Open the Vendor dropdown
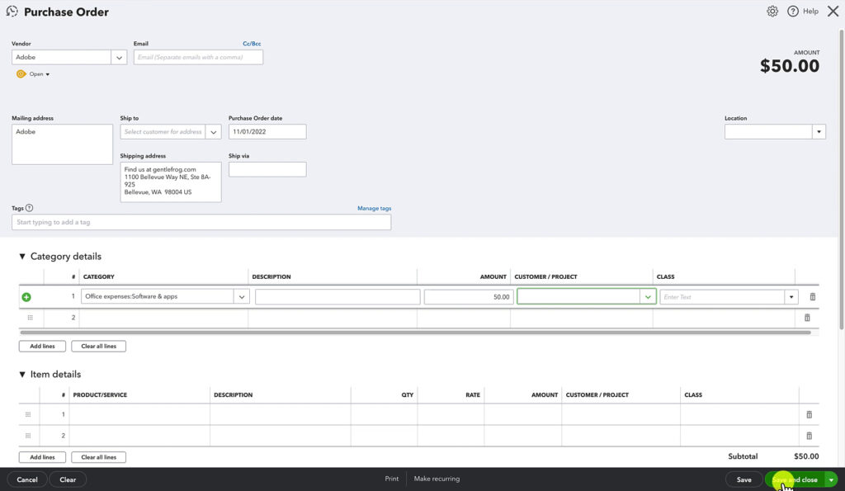Screen dimensions: 845x491 [119, 57]
